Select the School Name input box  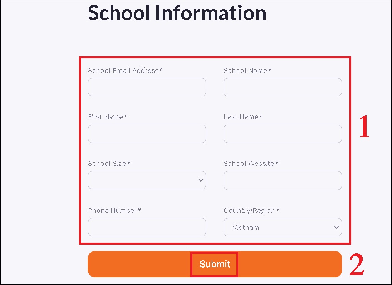(x=283, y=87)
